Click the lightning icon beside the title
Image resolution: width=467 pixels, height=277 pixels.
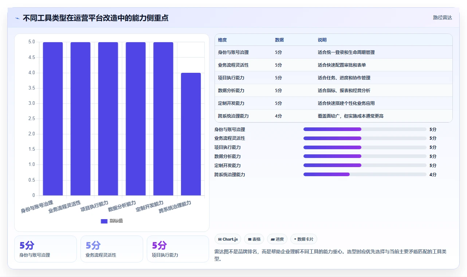[x=17, y=18]
